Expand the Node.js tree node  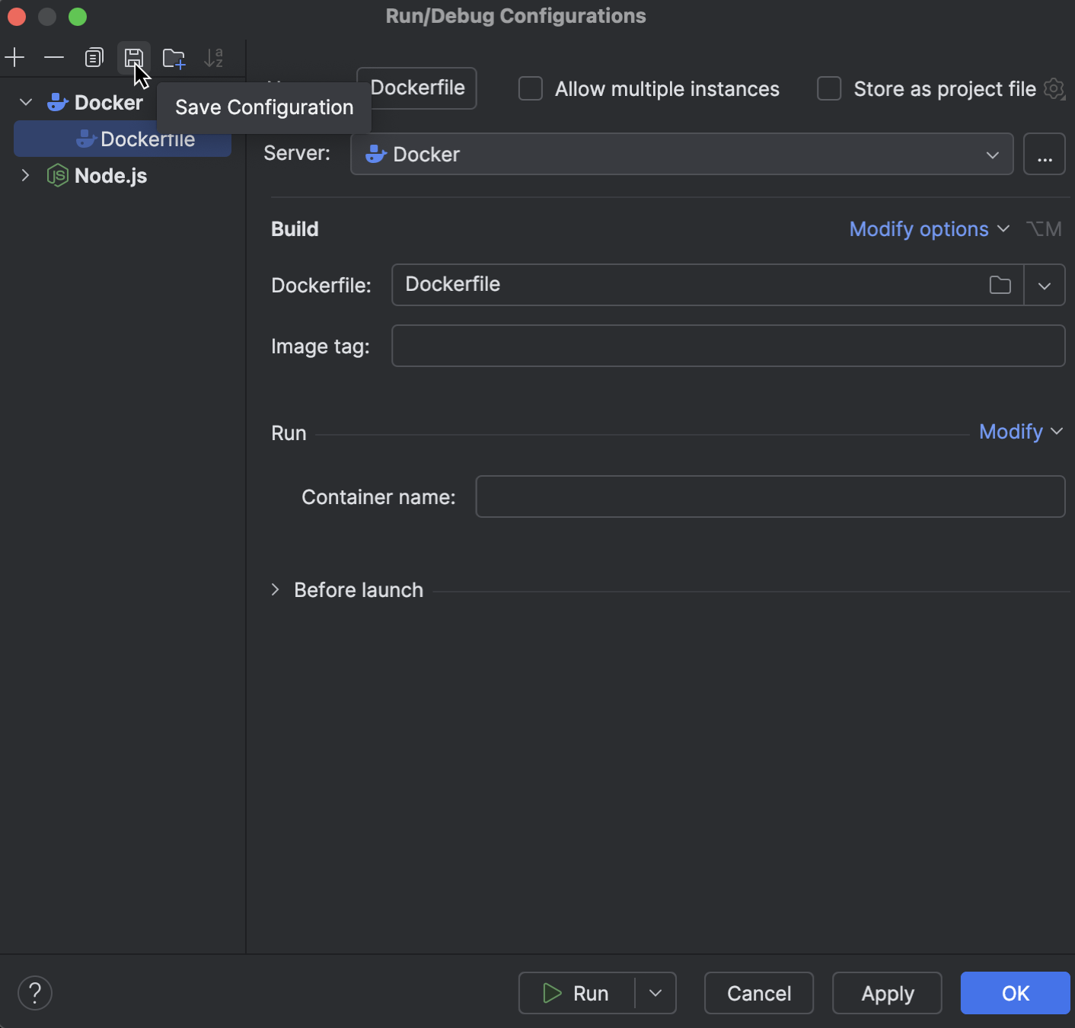pyautogui.click(x=25, y=175)
